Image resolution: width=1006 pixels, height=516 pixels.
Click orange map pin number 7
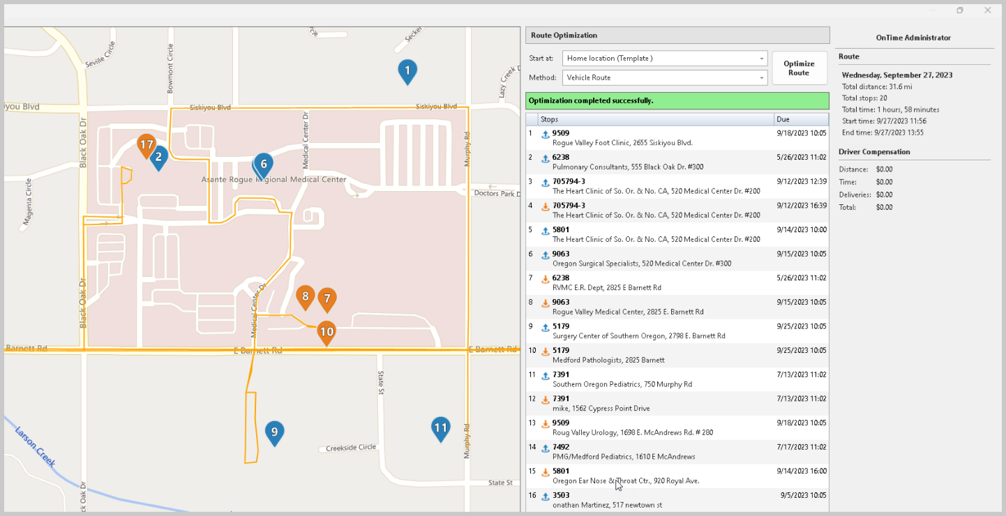coord(326,300)
